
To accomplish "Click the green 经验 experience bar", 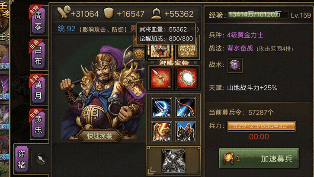I will (258, 15).
